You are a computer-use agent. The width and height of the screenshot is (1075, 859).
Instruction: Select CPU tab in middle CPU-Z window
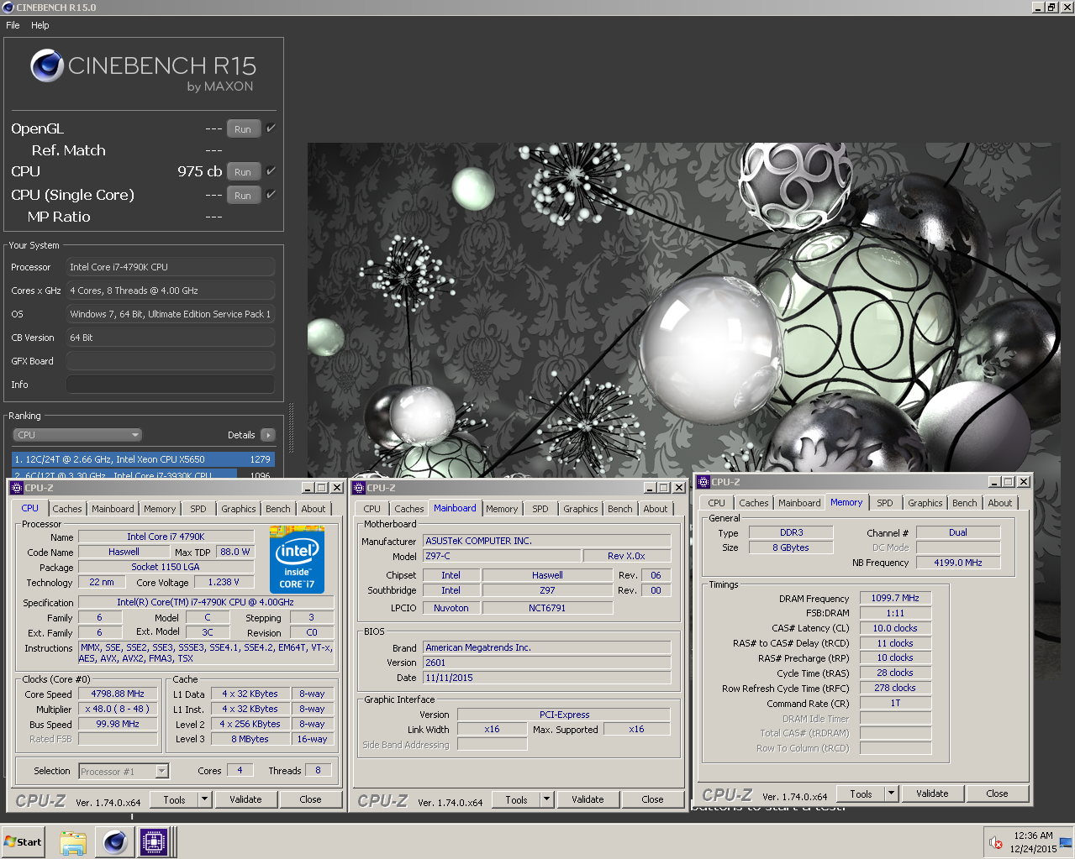[x=372, y=509]
